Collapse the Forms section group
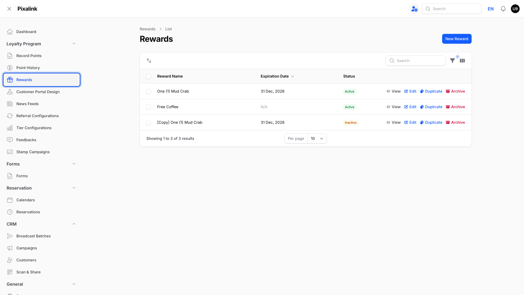The width and height of the screenshot is (524, 295). pyautogui.click(x=74, y=164)
